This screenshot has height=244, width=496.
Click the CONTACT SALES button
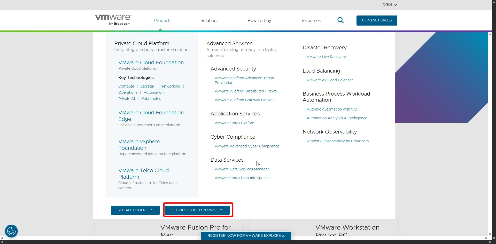(377, 20)
